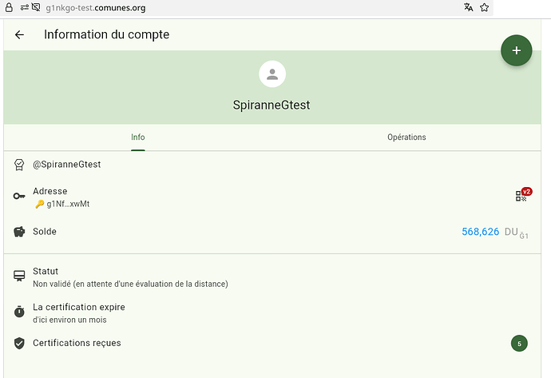The image size is (551, 378).
Task: Click the Statut non validé row
Action: tap(130, 277)
